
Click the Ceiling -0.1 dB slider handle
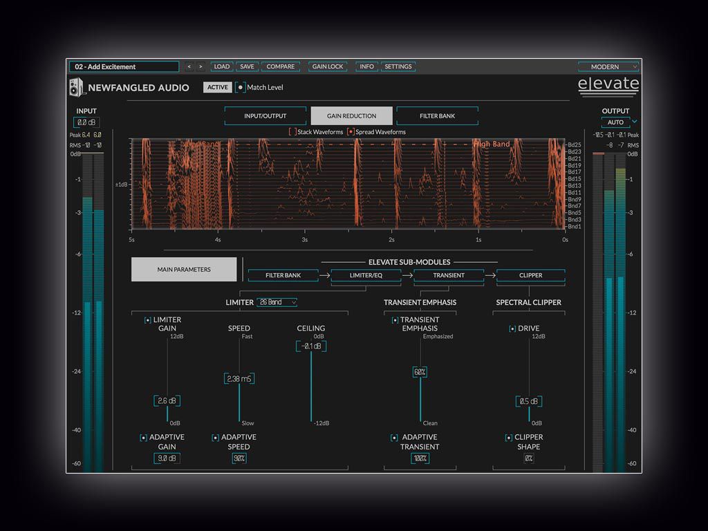tap(311, 346)
